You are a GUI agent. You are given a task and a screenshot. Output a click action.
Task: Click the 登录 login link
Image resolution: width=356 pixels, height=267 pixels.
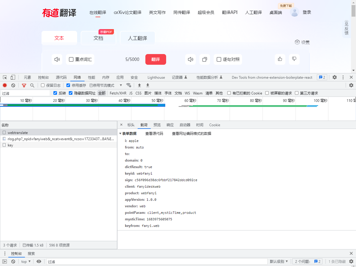tap(307, 12)
